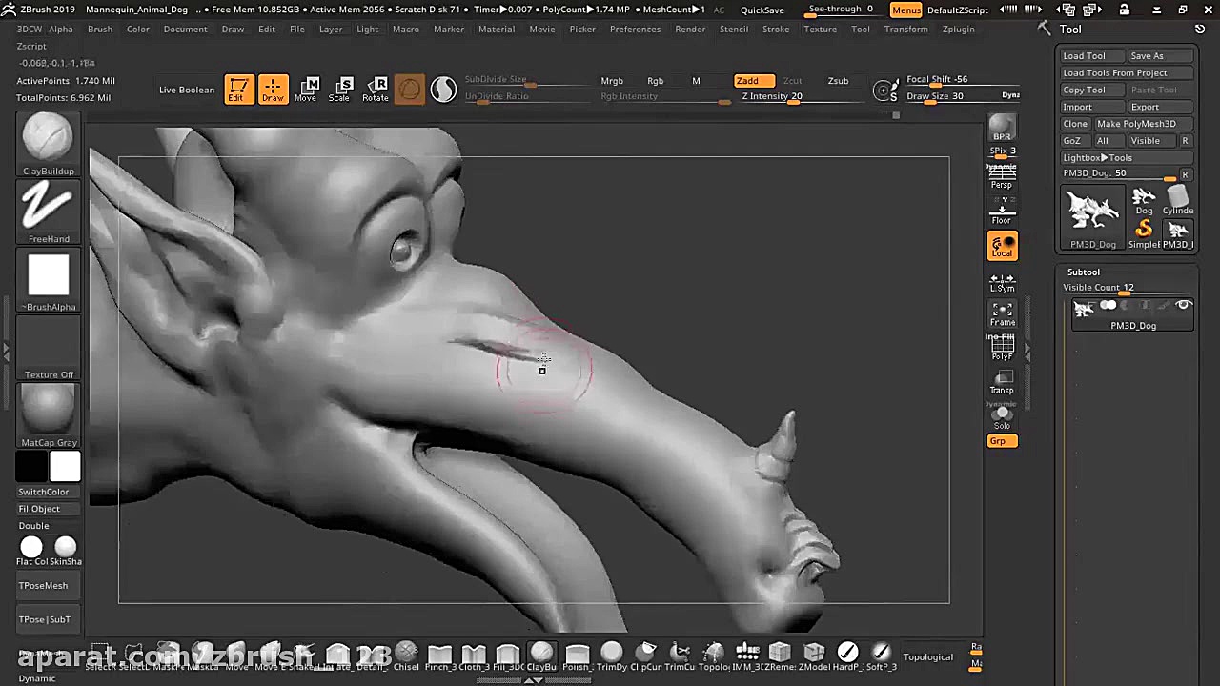Image resolution: width=1220 pixels, height=686 pixels.
Task: Turn on Transp transparency mode
Action: click(1002, 382)
